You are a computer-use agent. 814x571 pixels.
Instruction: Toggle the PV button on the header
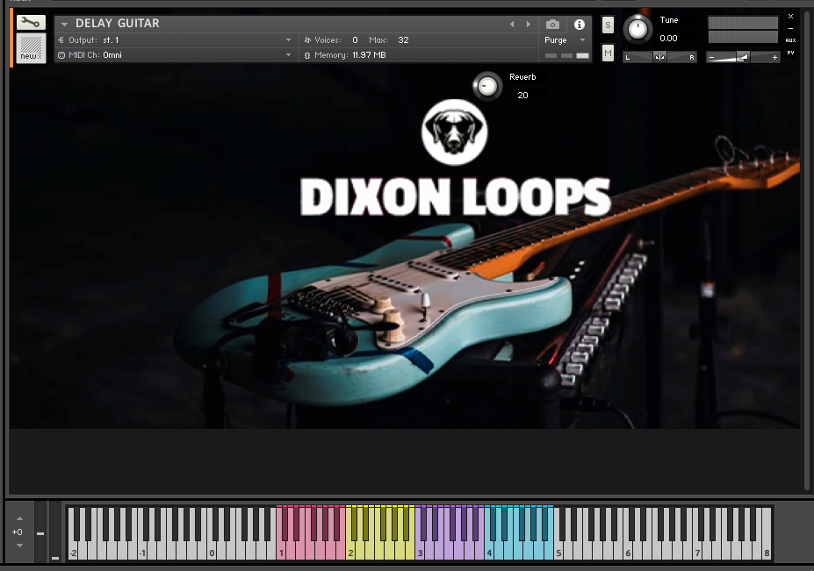click(790, 53)
